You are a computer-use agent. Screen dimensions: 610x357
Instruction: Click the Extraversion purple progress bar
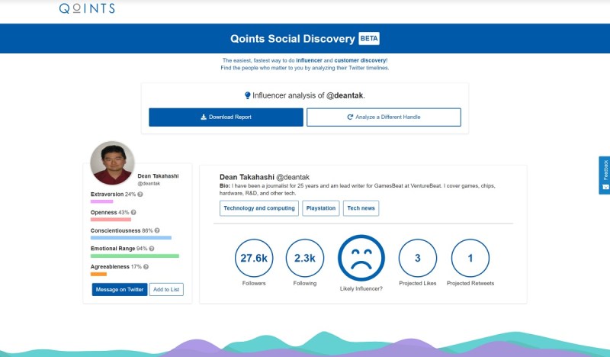[x=102, y=201]
